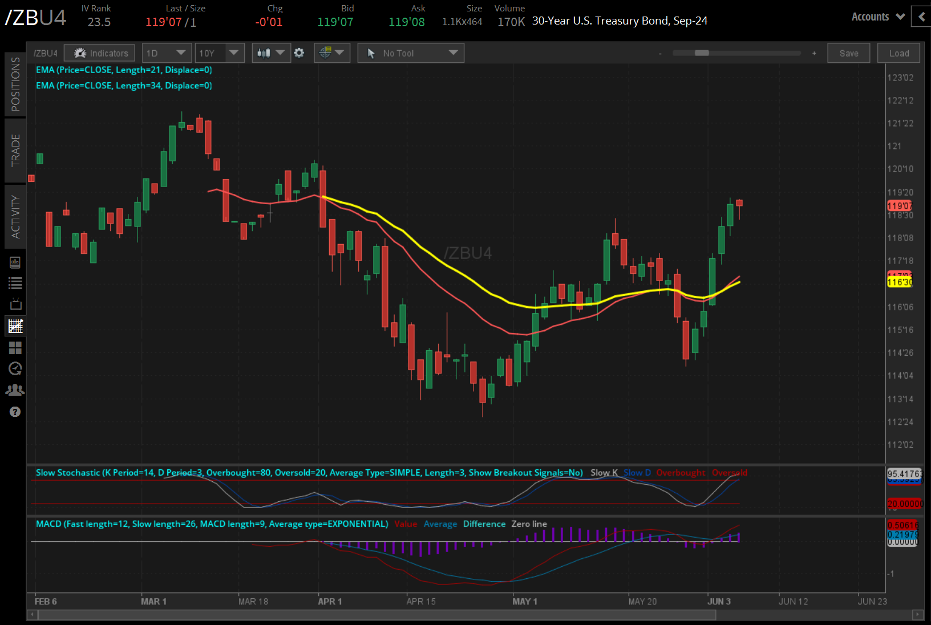Open the crosshair cursor options dropdown
931x625 pixels.
tap(332, 53)
